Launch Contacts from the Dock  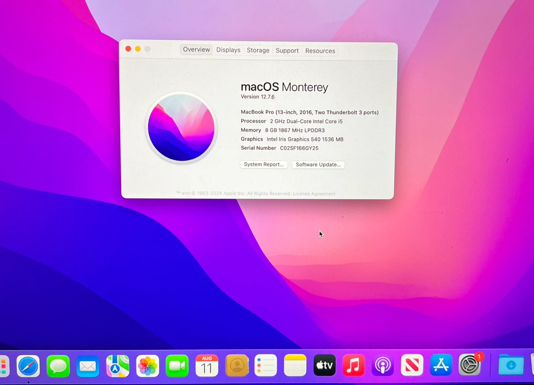[237, 365]
